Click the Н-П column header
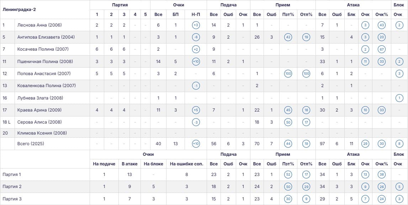 click(x=196, y=15)
